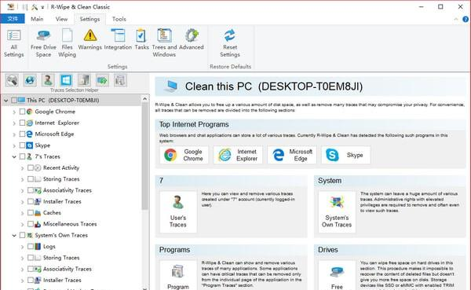Open Integration settings
This screenshot has width=471, height=290.
[x=118, y=40]
